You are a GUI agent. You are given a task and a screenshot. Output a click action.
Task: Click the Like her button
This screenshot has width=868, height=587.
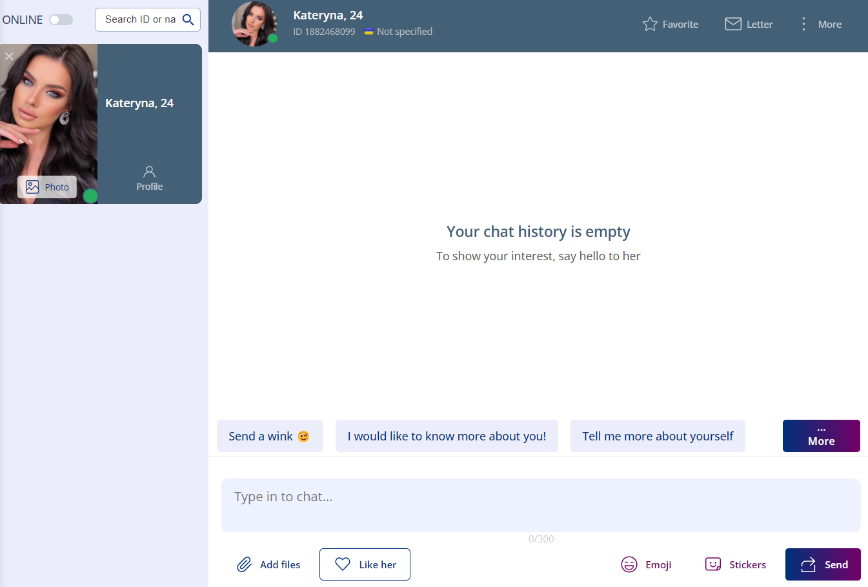pos(365,564)
